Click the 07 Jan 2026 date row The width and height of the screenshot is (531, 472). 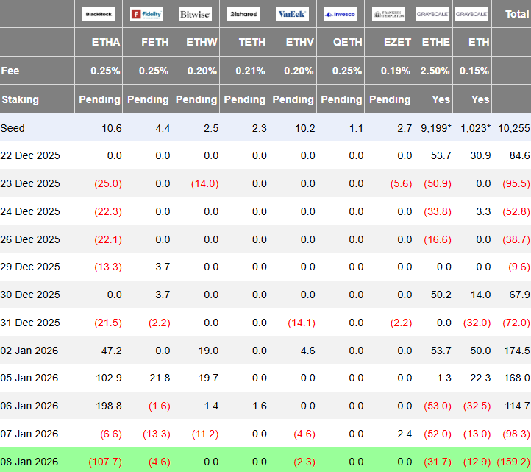tap(265, 434)
